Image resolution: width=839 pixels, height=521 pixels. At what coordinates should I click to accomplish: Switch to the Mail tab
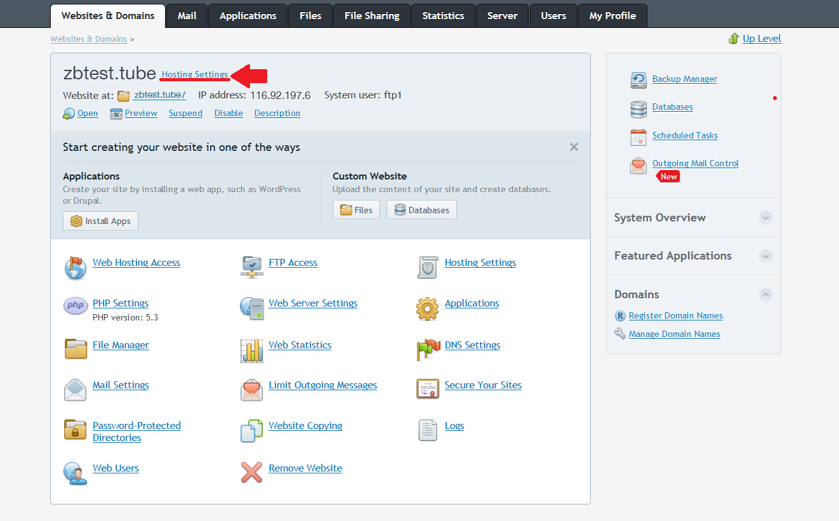coord(187,16)
